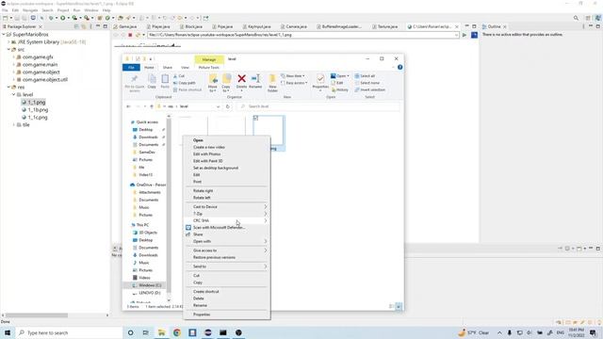Click the Eclipse New toolbar icon
Image resolution: width=603 pixels, height=339 pixels.
point(6,18)
